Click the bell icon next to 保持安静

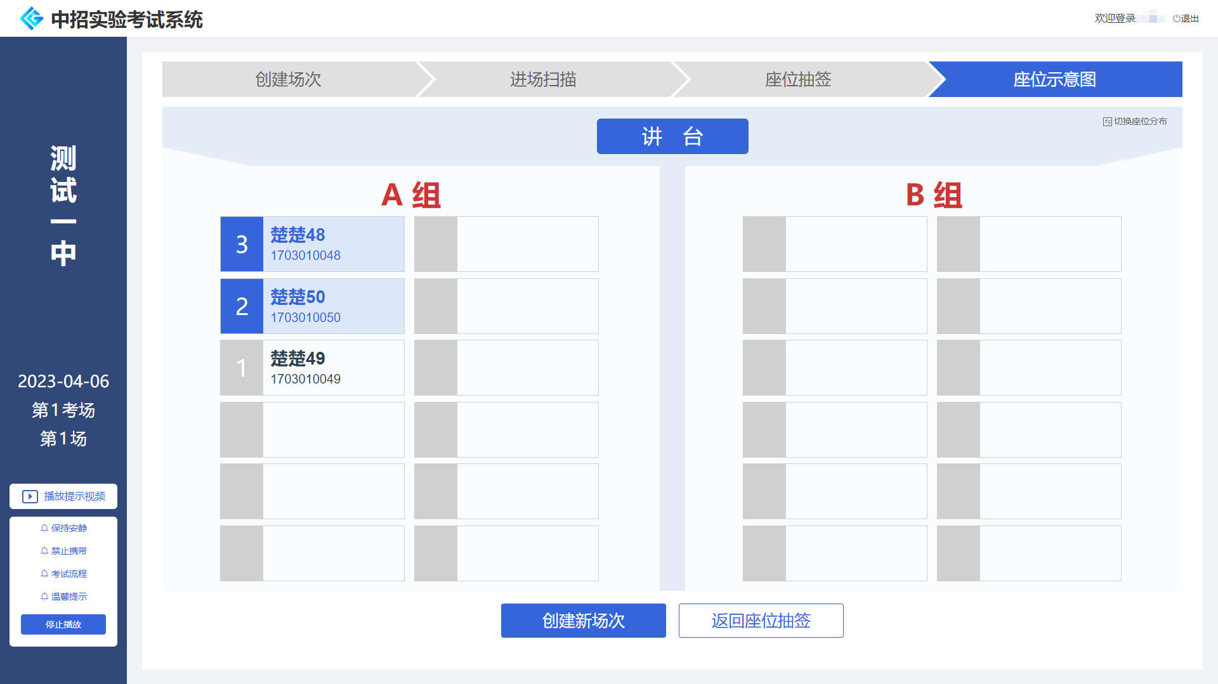44,528
